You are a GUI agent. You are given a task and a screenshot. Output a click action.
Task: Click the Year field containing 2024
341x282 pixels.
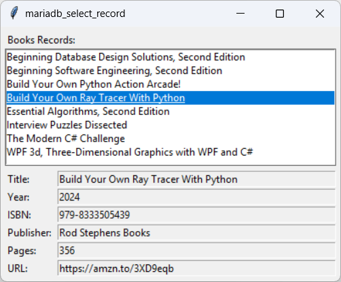click(x=196, y=197)
